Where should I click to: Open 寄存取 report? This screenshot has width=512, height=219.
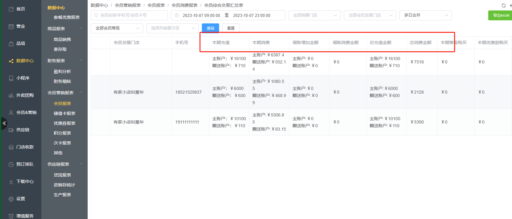pyautogui.click(x=60, y=49)
